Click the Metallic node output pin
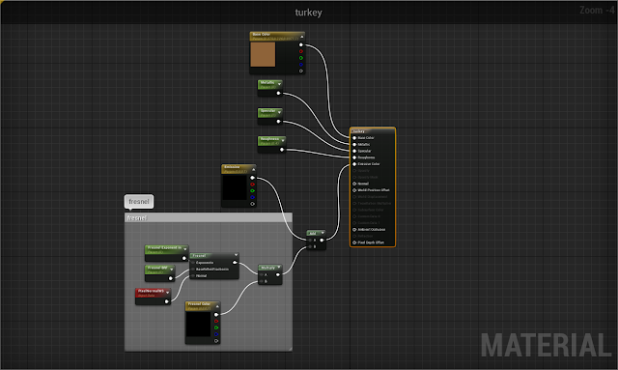Image resolution: width=618 pixels, height=370 pixels. (x=279, y=94)
